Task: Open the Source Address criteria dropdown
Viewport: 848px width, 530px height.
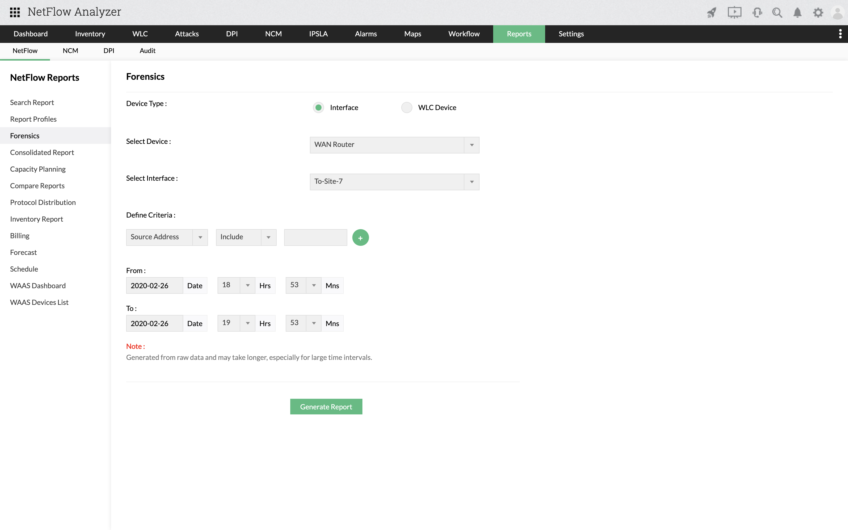Action: point(167,237)
